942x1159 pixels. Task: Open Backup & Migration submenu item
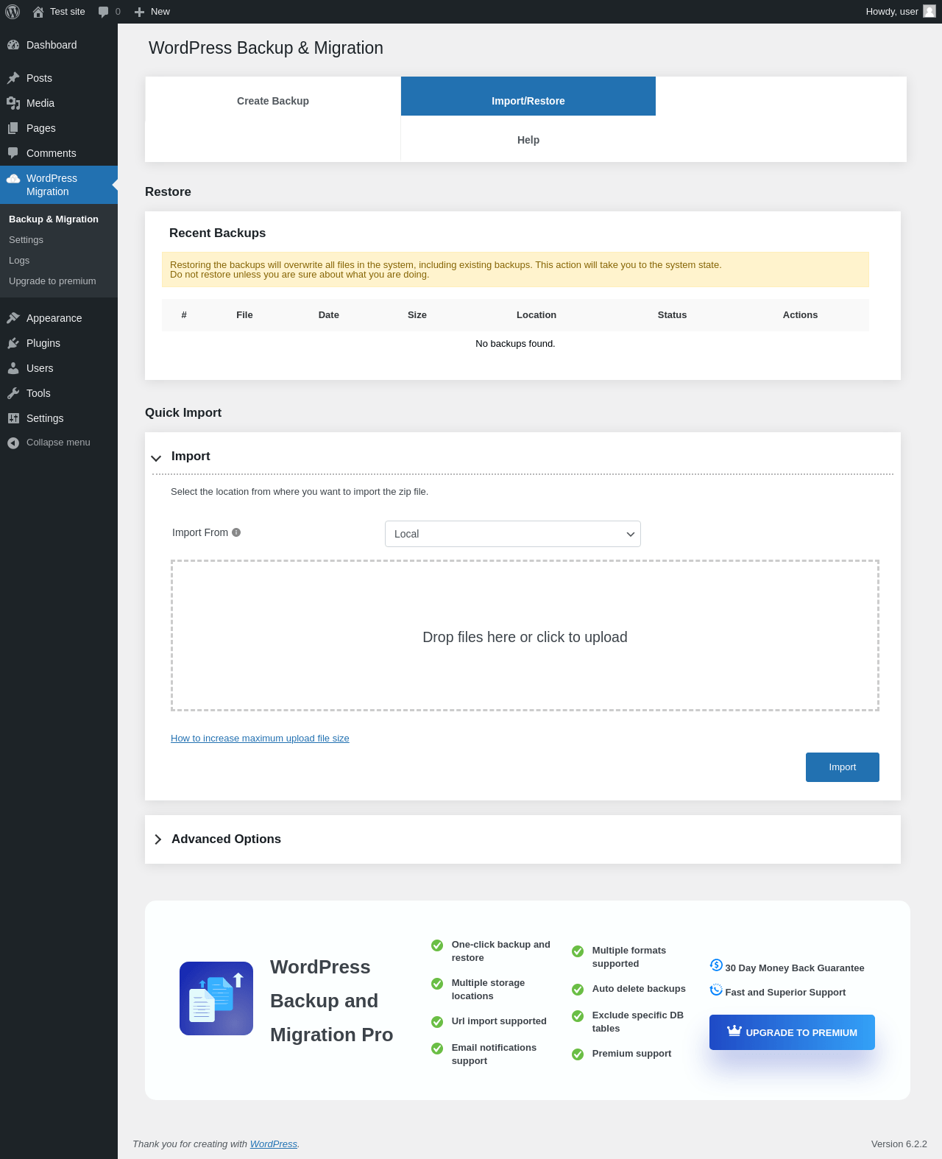(x=54, y=219)
